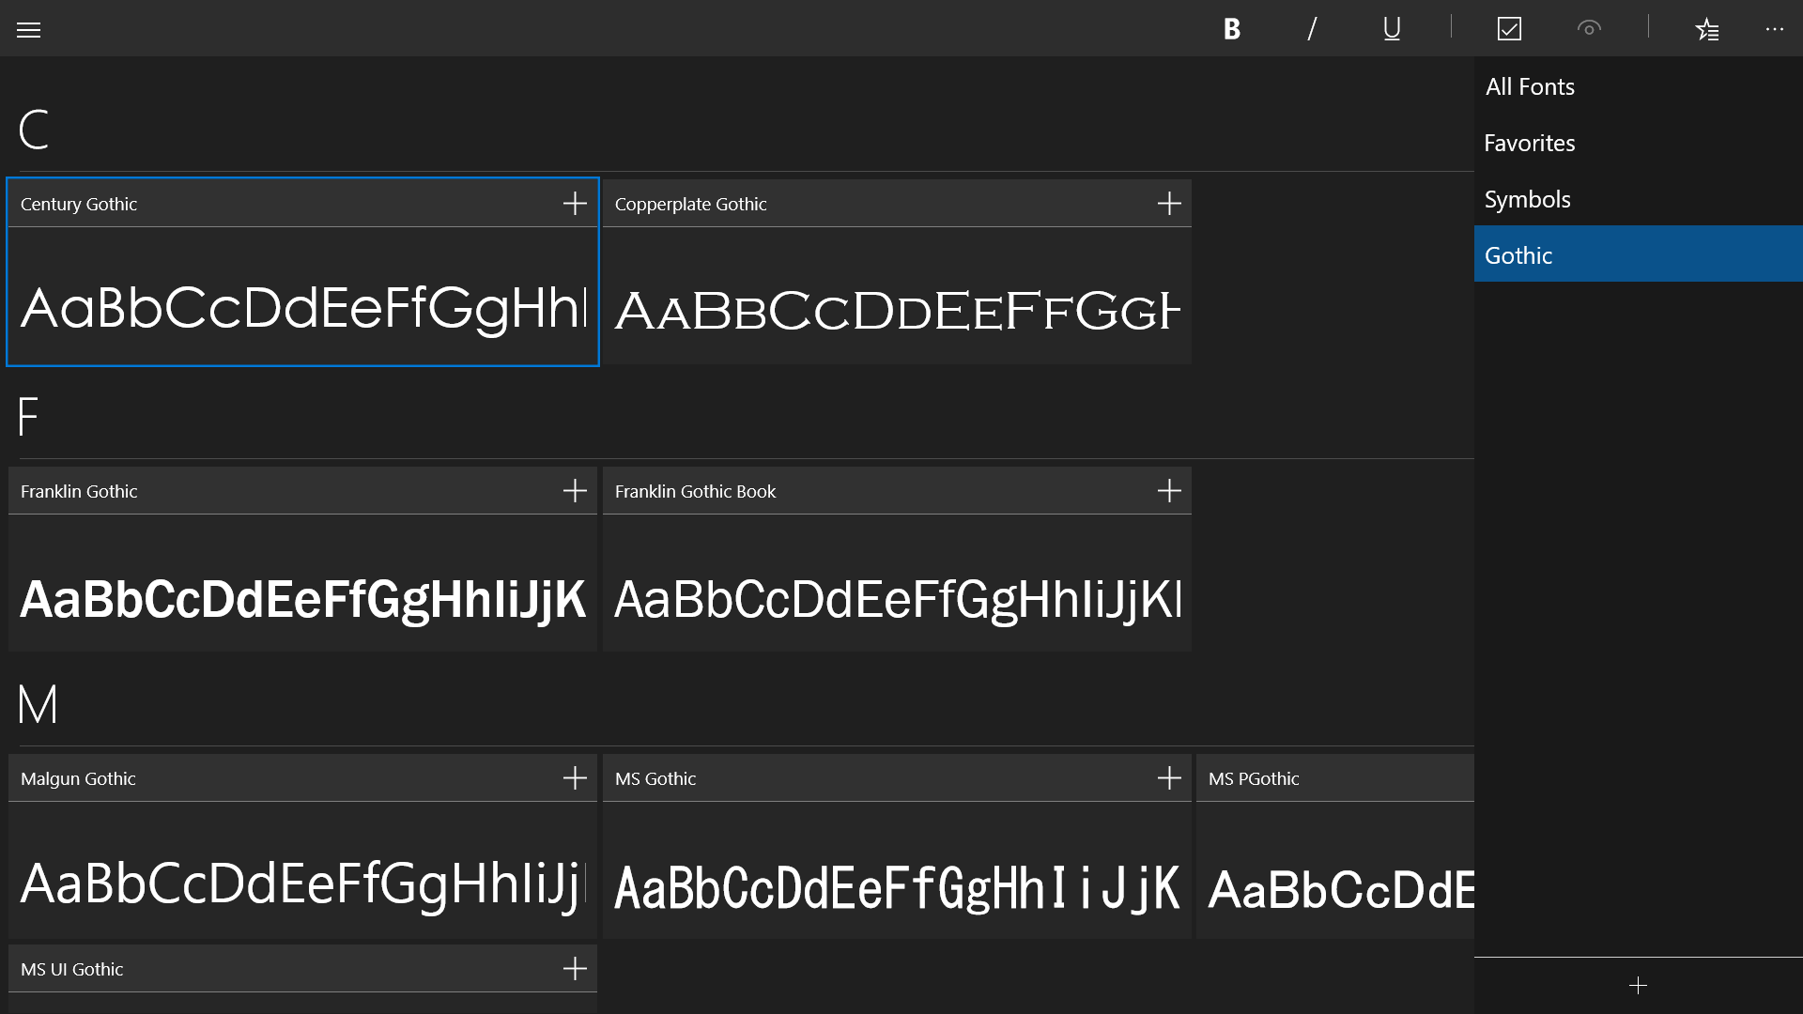The height and width of the screenshot is (1014, 1803).
Task: Click the checkbox selection mode icon
Action: point(1509,29)
